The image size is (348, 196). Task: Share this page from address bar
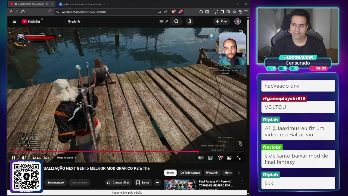pyautogui.click(x=166, y=12)
